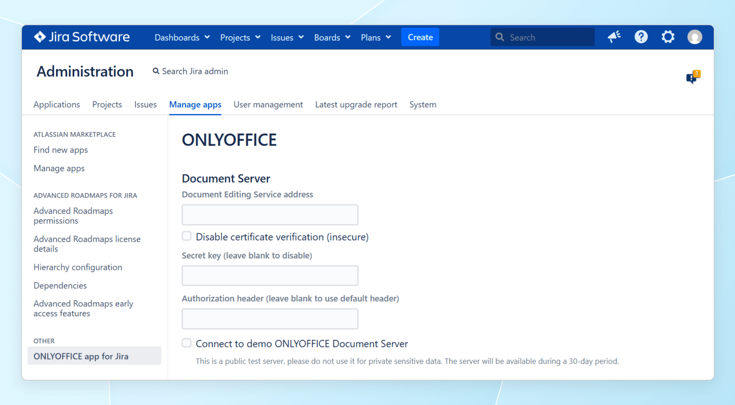The image size is (735, 405).
Task: Switch to the Applications tab
Action: (57, 104)
